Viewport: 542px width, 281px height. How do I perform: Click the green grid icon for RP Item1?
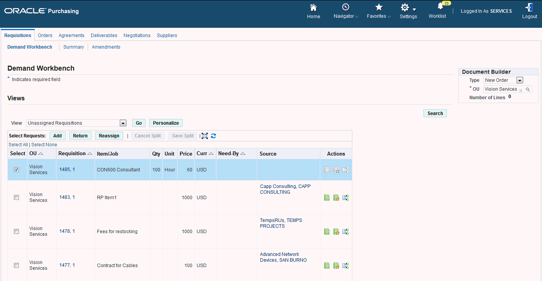click(x=327, y=198)
